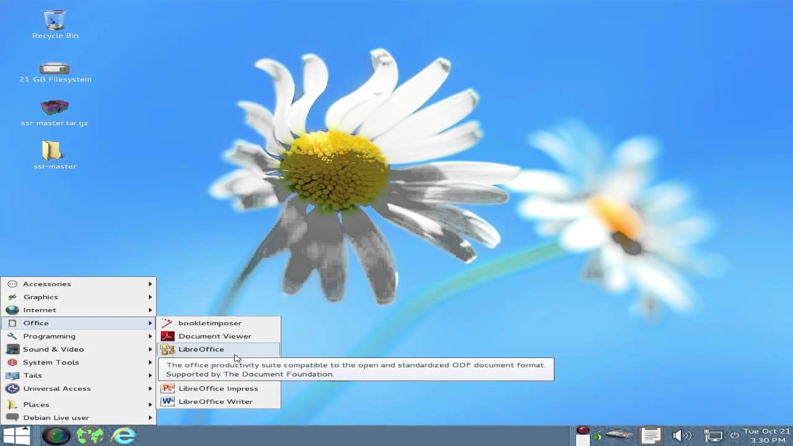Click the LibreOffice Impress icon
Image resolution: width=793 pixels, height=446 pixels.
tap(167, 388)
